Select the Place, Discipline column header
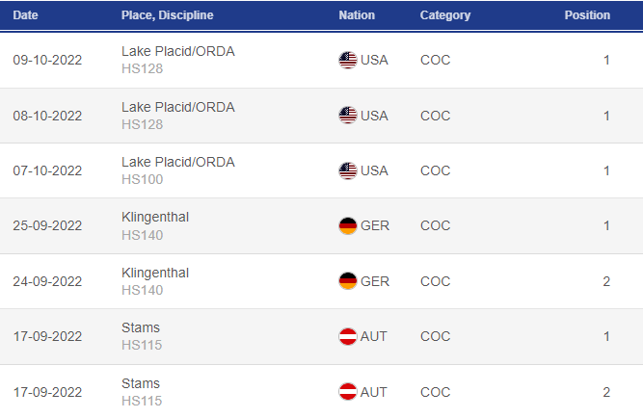The image size is (643, 418). click(168, 15)
